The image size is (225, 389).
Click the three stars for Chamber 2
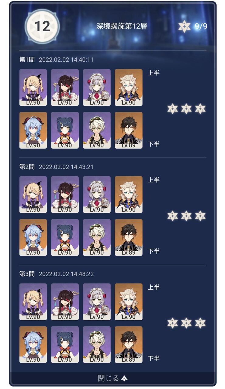tap(186, 216)
